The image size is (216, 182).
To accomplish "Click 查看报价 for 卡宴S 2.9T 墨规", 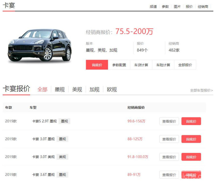I will [x=169, y=121].
